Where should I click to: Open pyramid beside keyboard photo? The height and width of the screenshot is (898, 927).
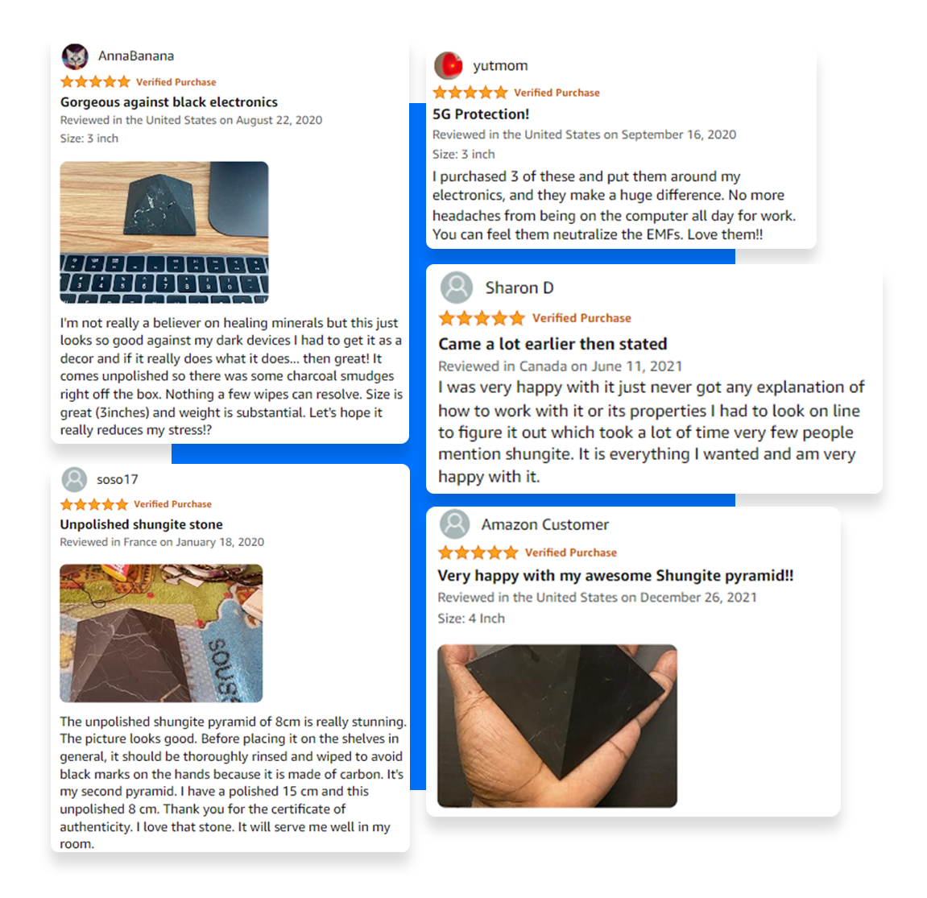(164, 232)
